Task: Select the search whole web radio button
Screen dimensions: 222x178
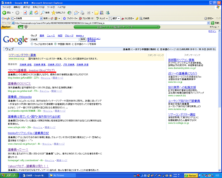Action: click(32, 44)
